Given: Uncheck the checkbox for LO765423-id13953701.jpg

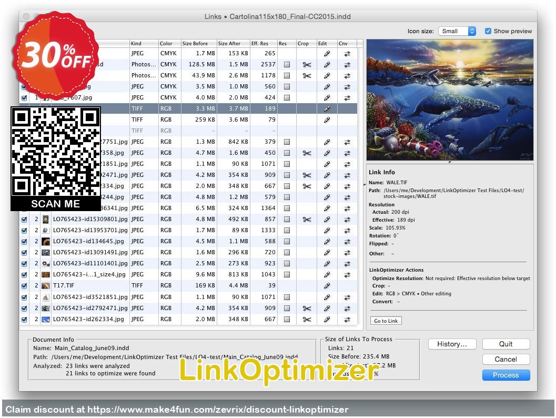Looking at the screenshot, I should (x=24, y=231).
